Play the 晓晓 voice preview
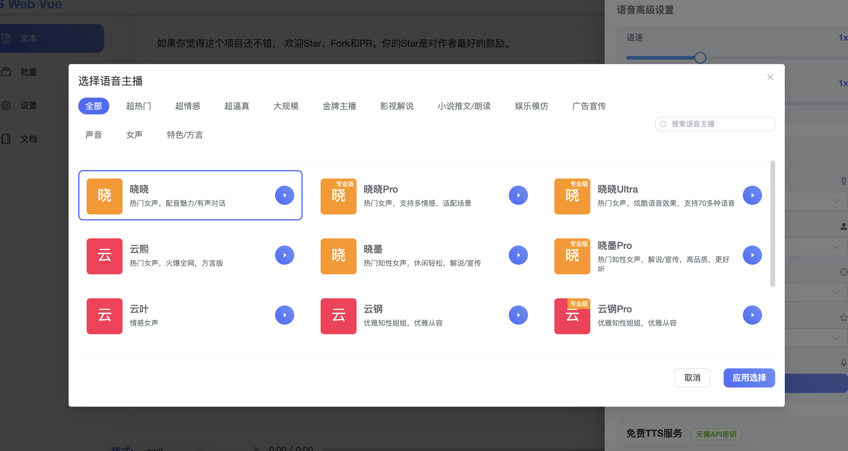The height and width of the screenshot is (451, 848). click(284, 195)
